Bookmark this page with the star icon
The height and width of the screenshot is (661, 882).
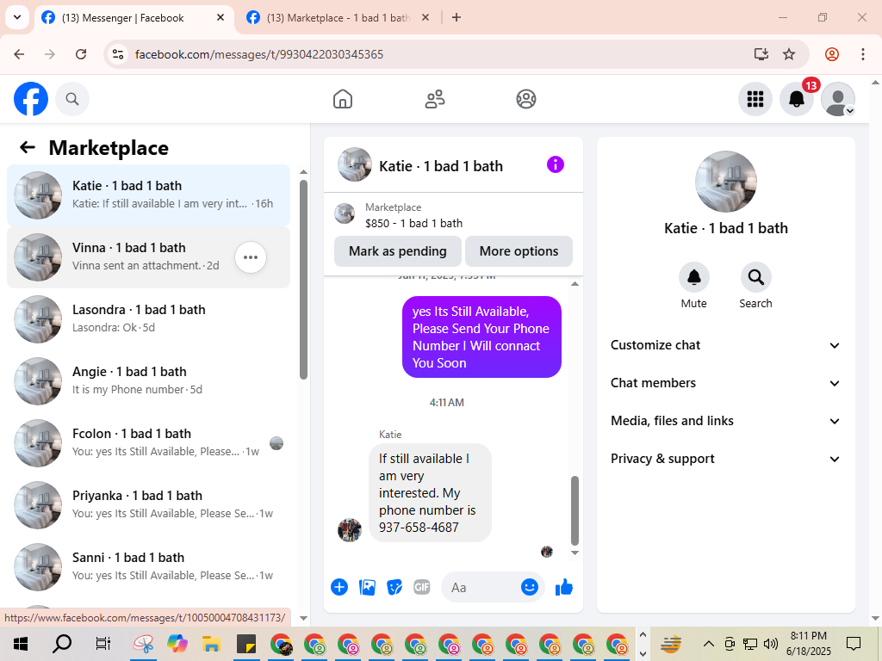tap(789, 54)
